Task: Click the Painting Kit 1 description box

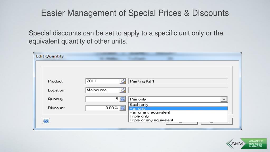Action: pos(178,81)
